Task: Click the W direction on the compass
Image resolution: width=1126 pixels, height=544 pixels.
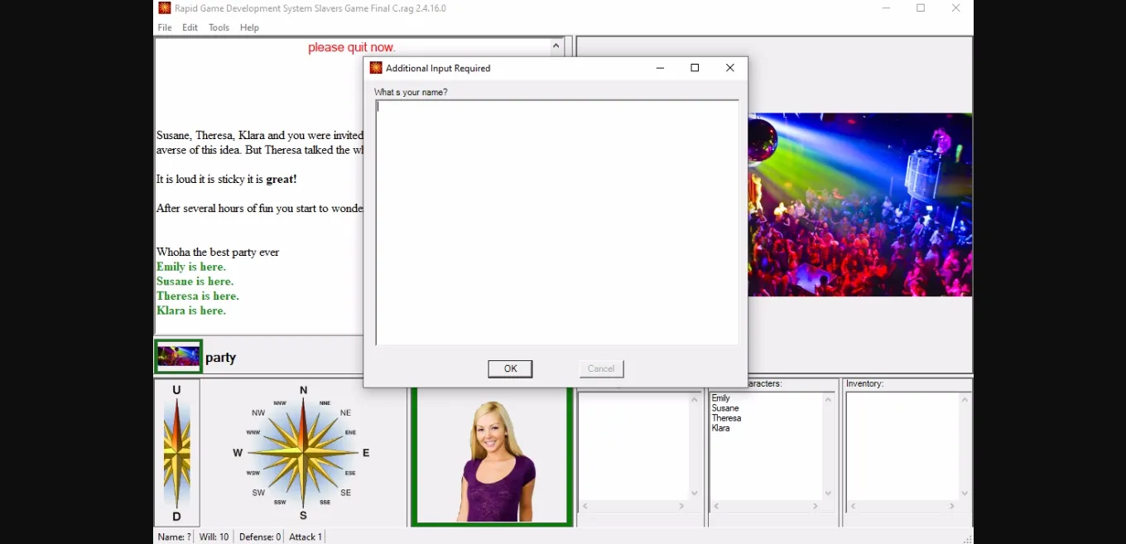Action: [x=238, y=453]
